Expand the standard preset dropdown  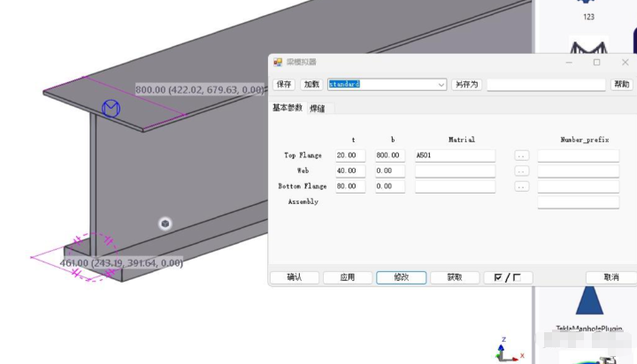point(441,85)
